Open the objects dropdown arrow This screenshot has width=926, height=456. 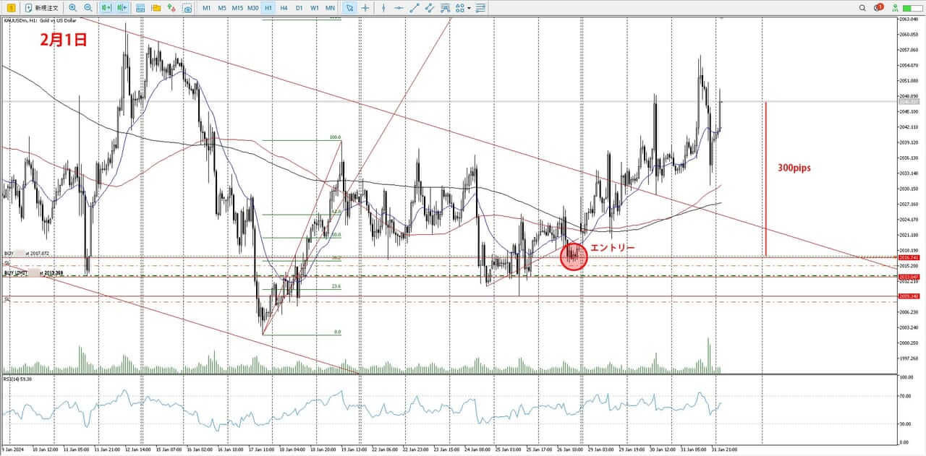[469, 8]
